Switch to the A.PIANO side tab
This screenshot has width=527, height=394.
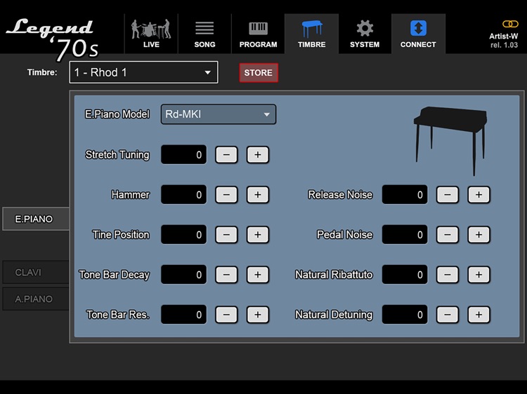[36, 299]
